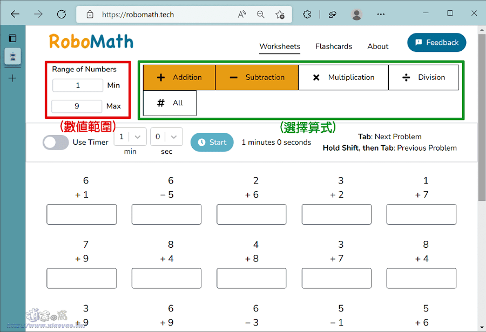This screenshot has height=332, width=486.
Task: Click answer box for 4 + 8
Action: coord(251,279)
